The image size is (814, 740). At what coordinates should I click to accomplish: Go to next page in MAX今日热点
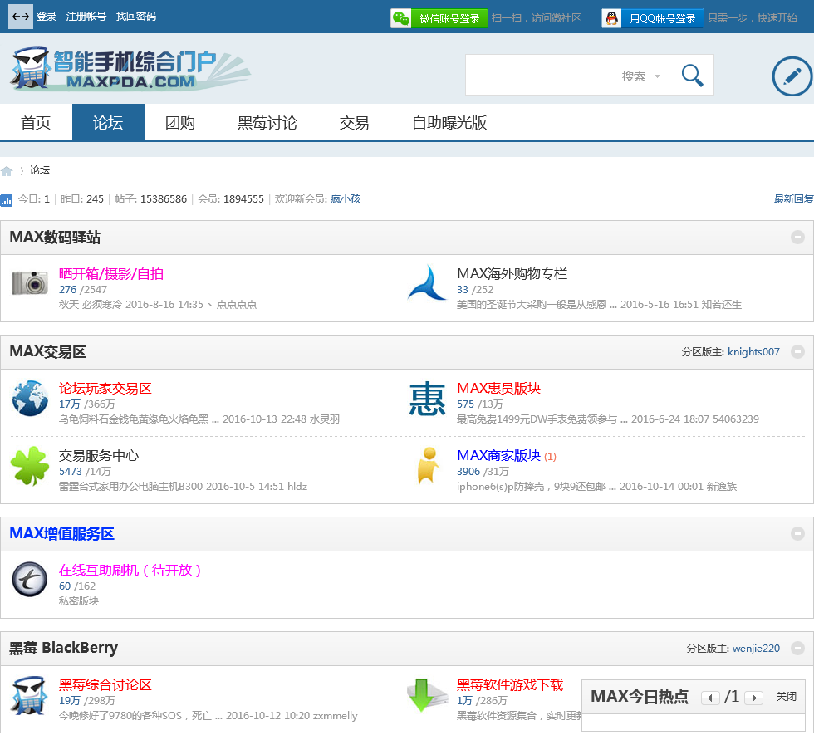pos(754,698)
